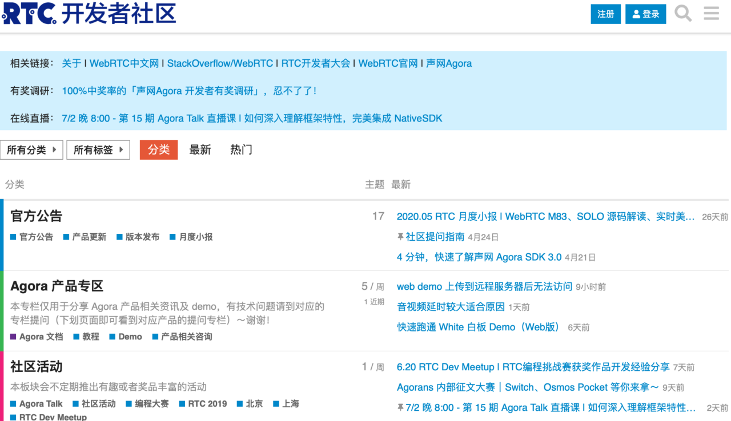Select the 教程 subcategory
Screen dimensions: 731x421
[x=86, y=337]
